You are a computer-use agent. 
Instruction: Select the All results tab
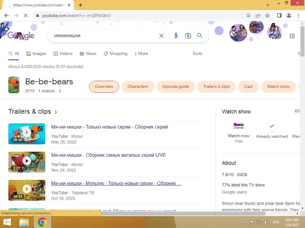tap(14, 54)
